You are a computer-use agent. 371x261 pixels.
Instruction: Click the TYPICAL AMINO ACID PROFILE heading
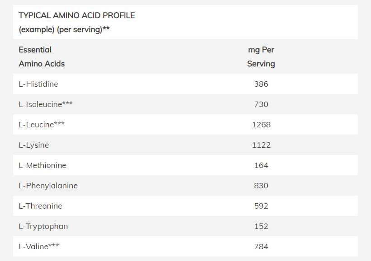(76, 15)
